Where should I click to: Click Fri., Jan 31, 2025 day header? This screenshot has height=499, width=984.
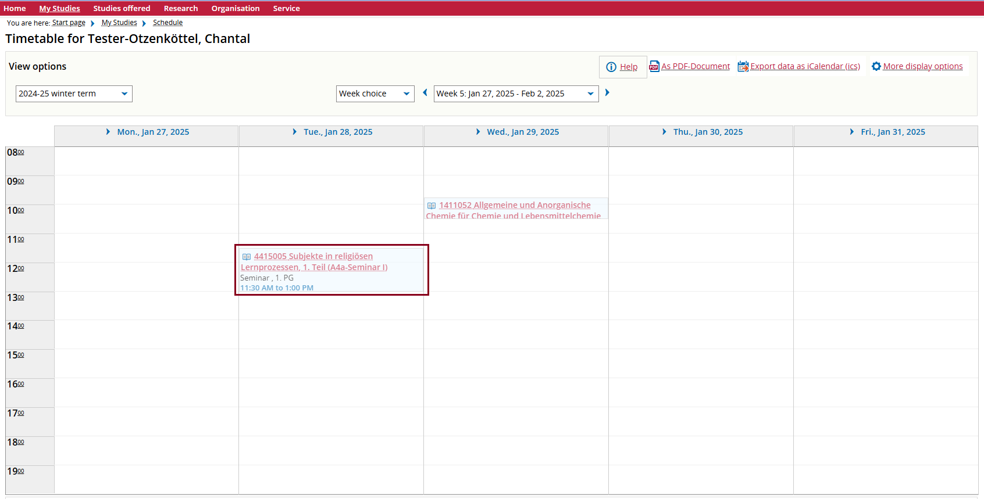tap(893, 132)
